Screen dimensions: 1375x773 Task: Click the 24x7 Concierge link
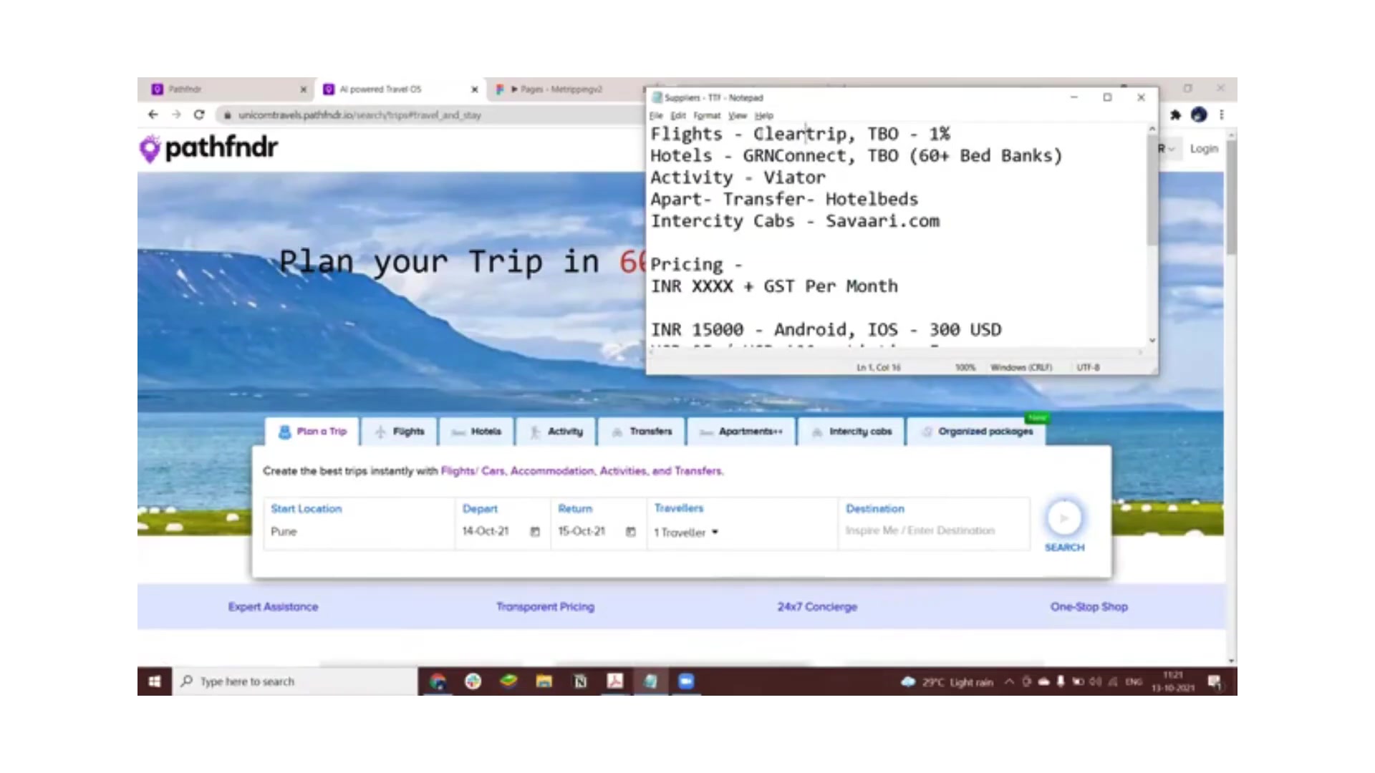817,607
